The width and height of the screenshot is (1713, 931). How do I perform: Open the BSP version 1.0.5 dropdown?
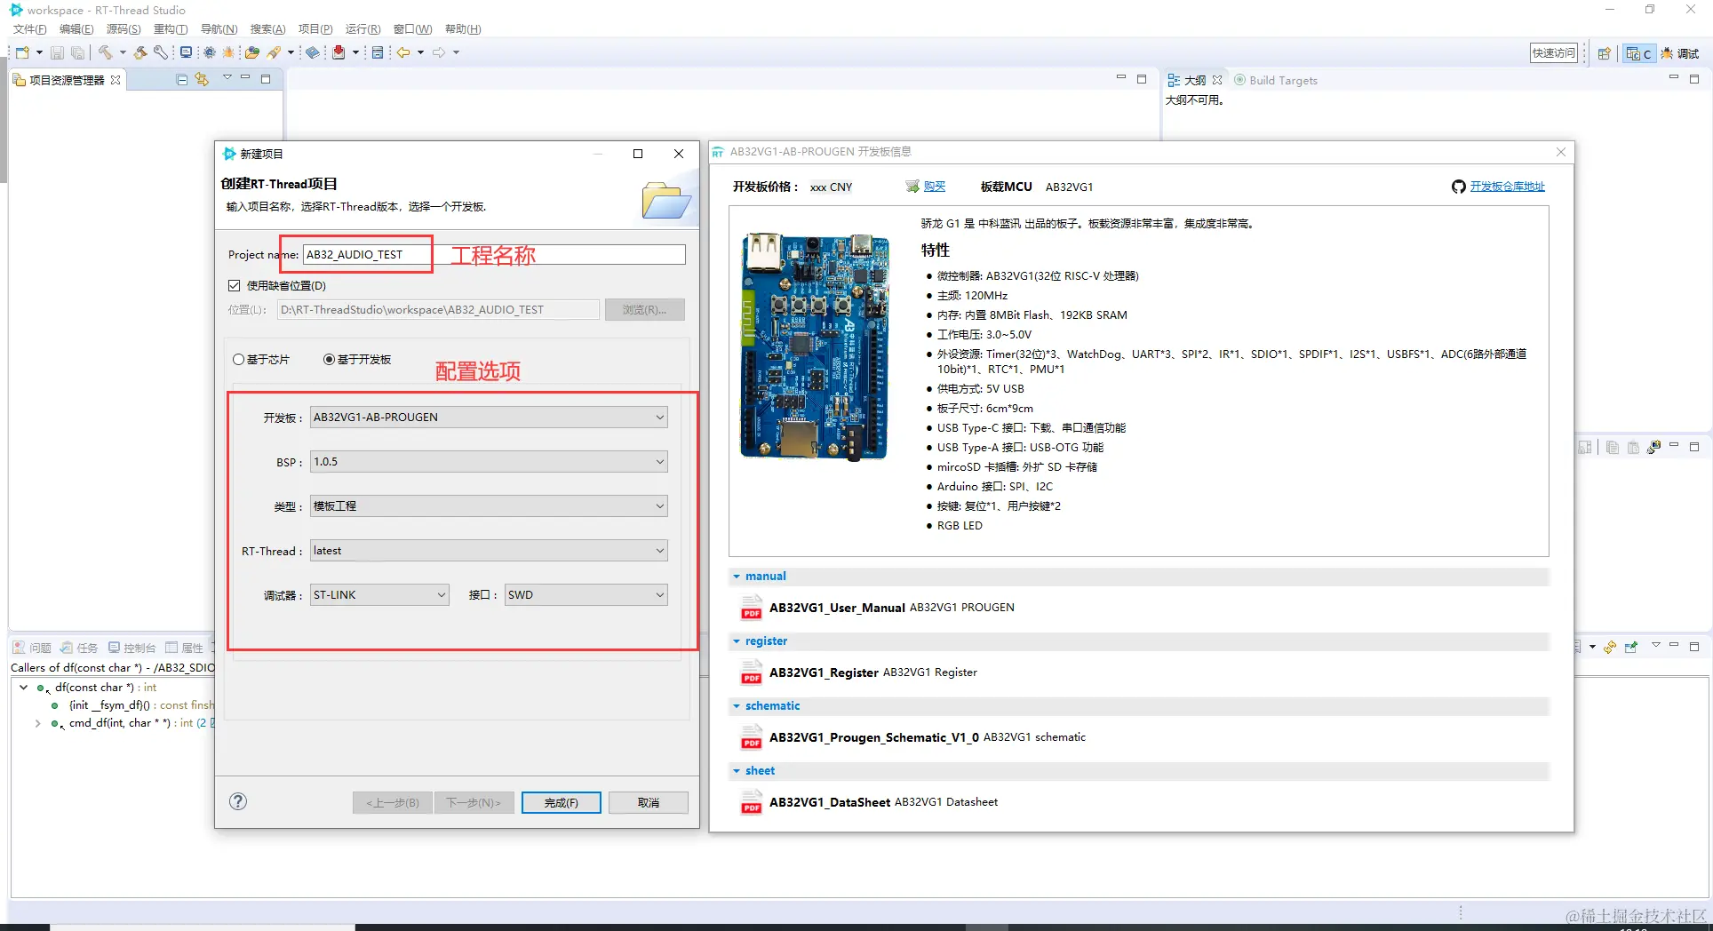[489, 461]
